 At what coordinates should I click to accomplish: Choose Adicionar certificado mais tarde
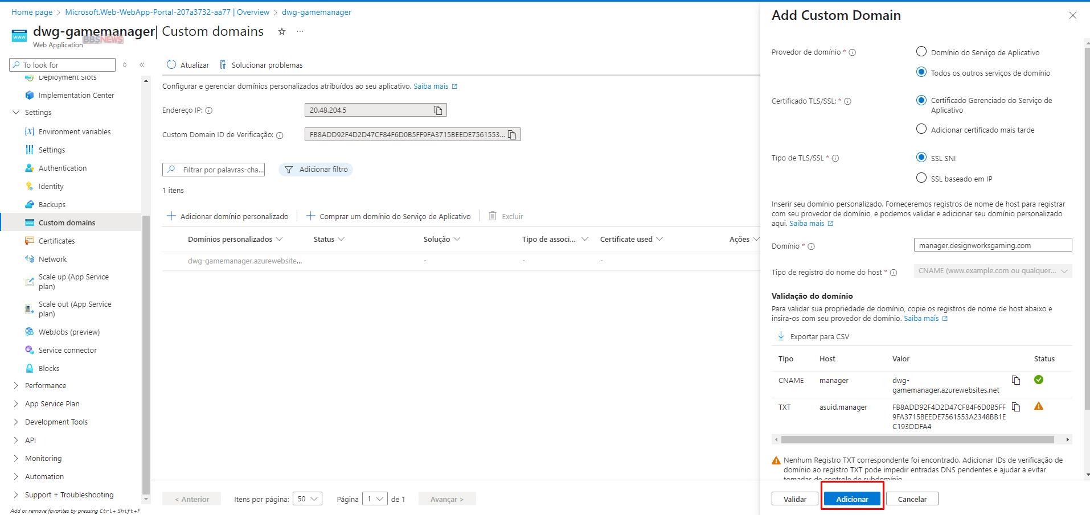tap(921, 129)
